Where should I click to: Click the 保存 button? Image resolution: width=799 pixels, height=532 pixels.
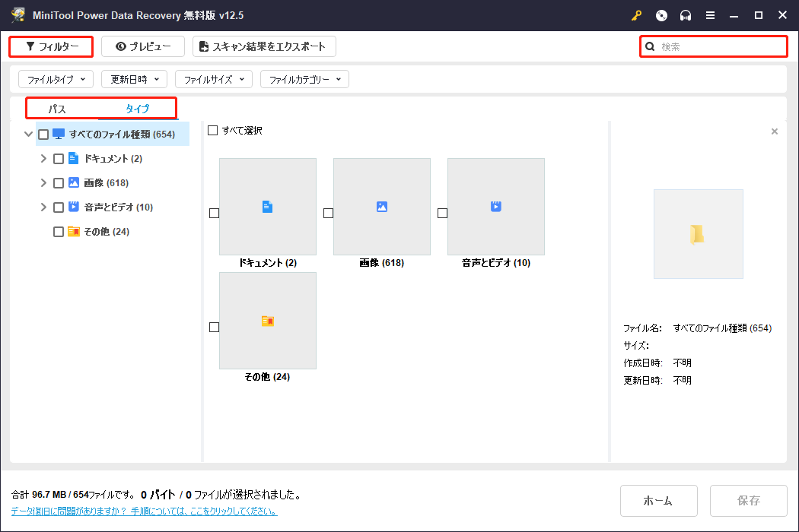pos(748,501)
